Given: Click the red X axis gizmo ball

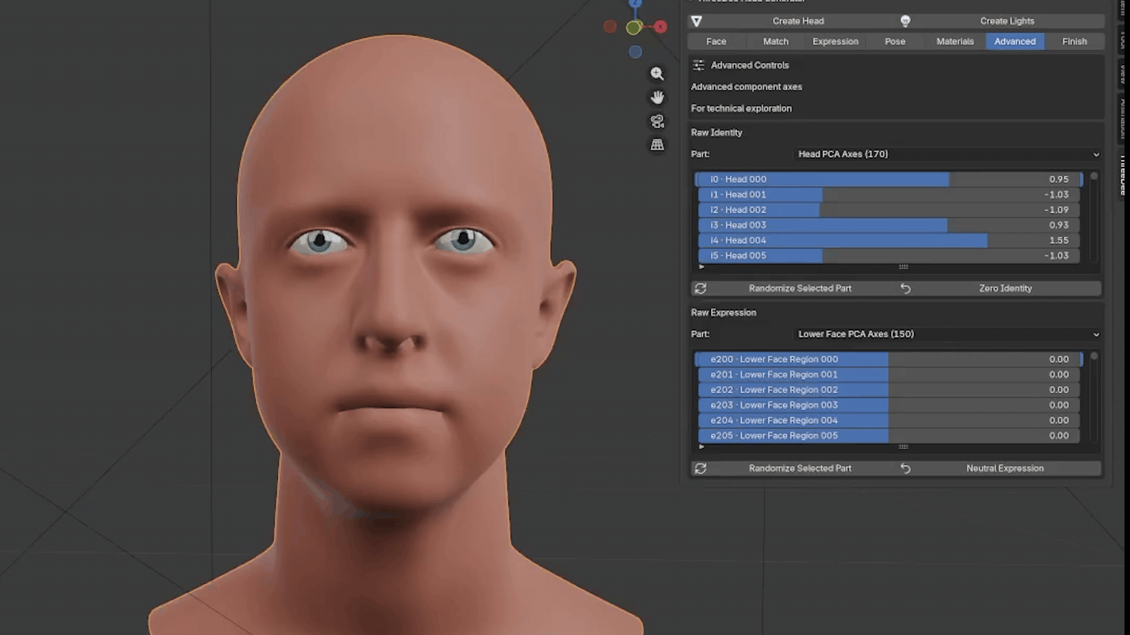Looking at the screenshot, I should (x=661, y=26).
